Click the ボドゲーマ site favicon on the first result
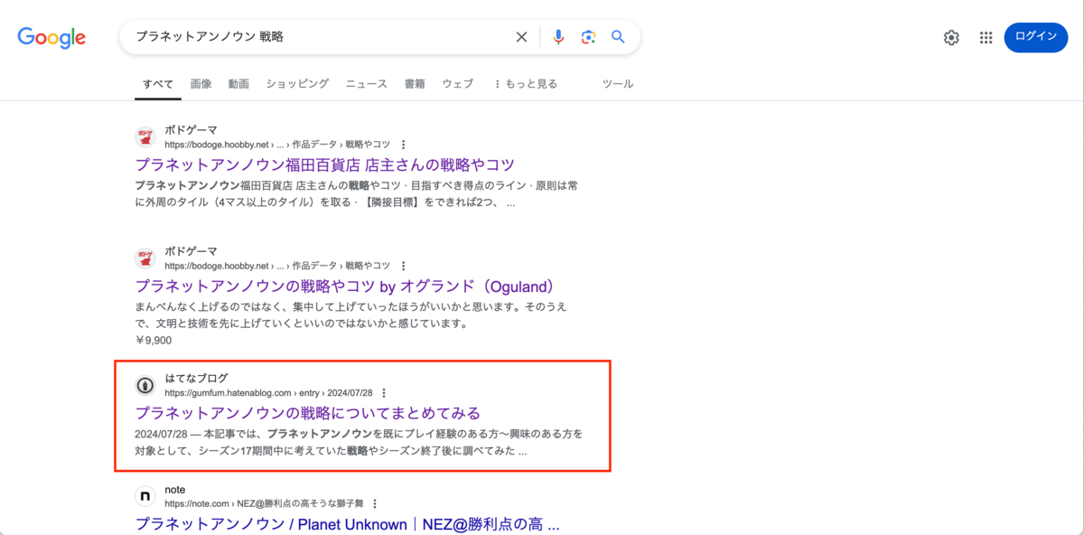 click(145, 136)
